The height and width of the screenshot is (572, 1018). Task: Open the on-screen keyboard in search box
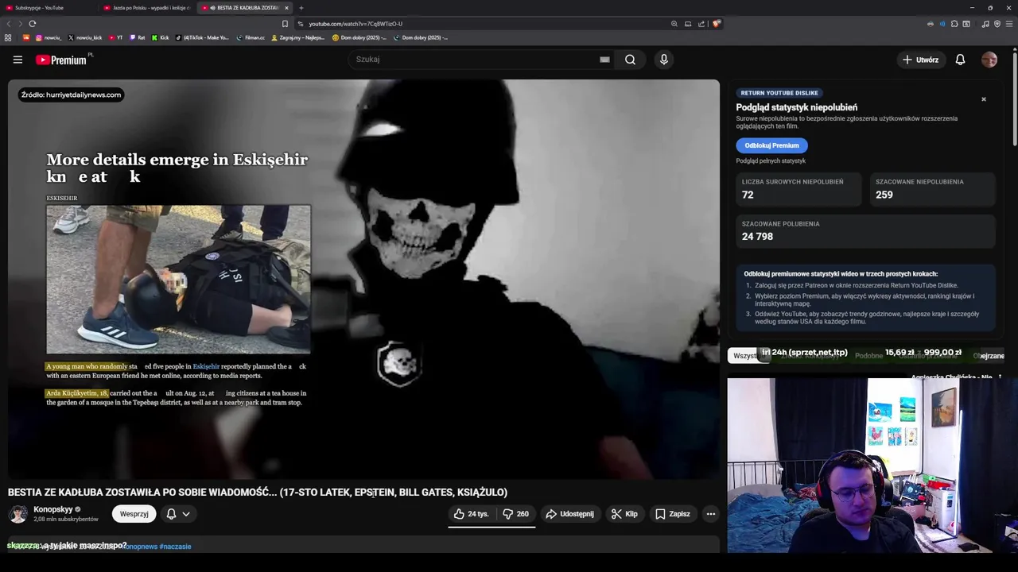604,60
